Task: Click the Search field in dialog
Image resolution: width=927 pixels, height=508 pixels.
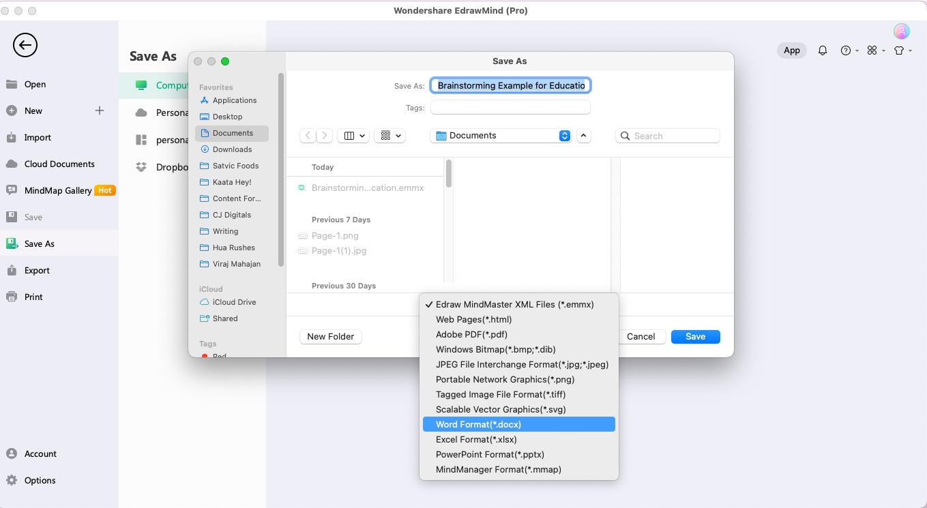Action: [x=668, y=136]
